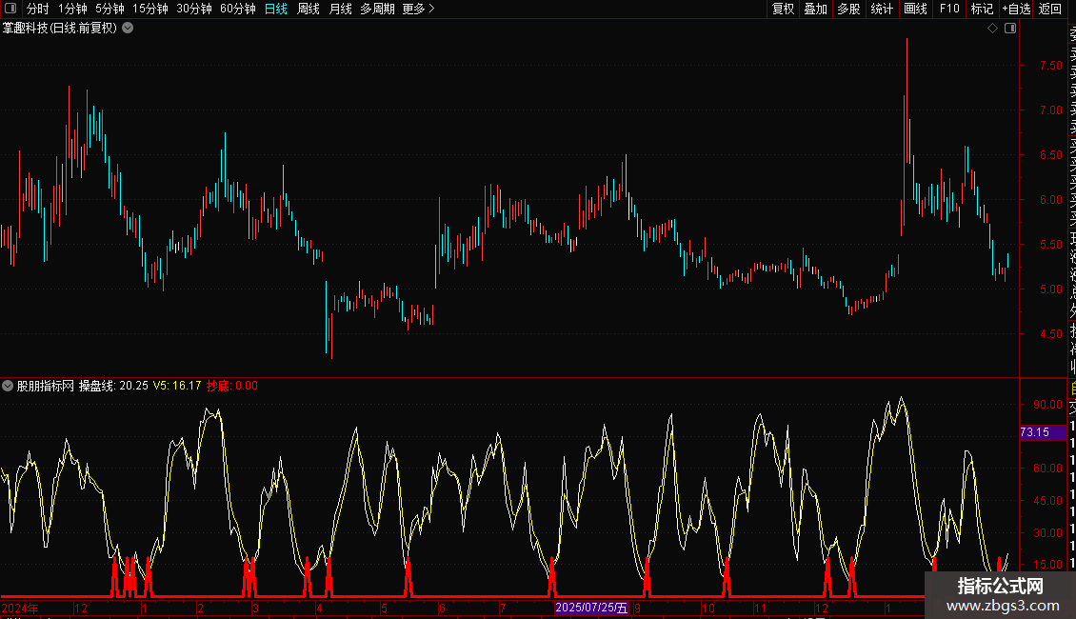Click the 标记 mark button
1076x619 pixels.
coord(982,9)
